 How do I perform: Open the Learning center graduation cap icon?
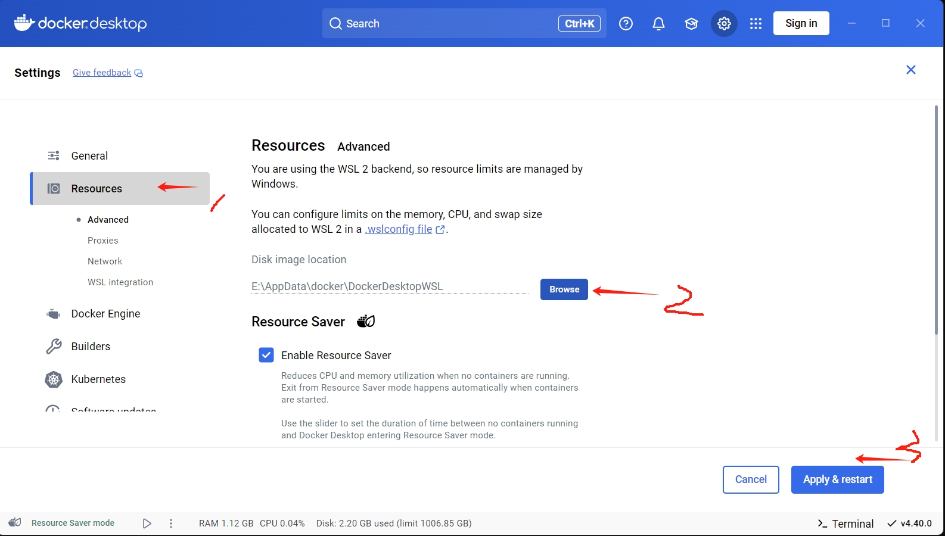[x=691, y=23]
